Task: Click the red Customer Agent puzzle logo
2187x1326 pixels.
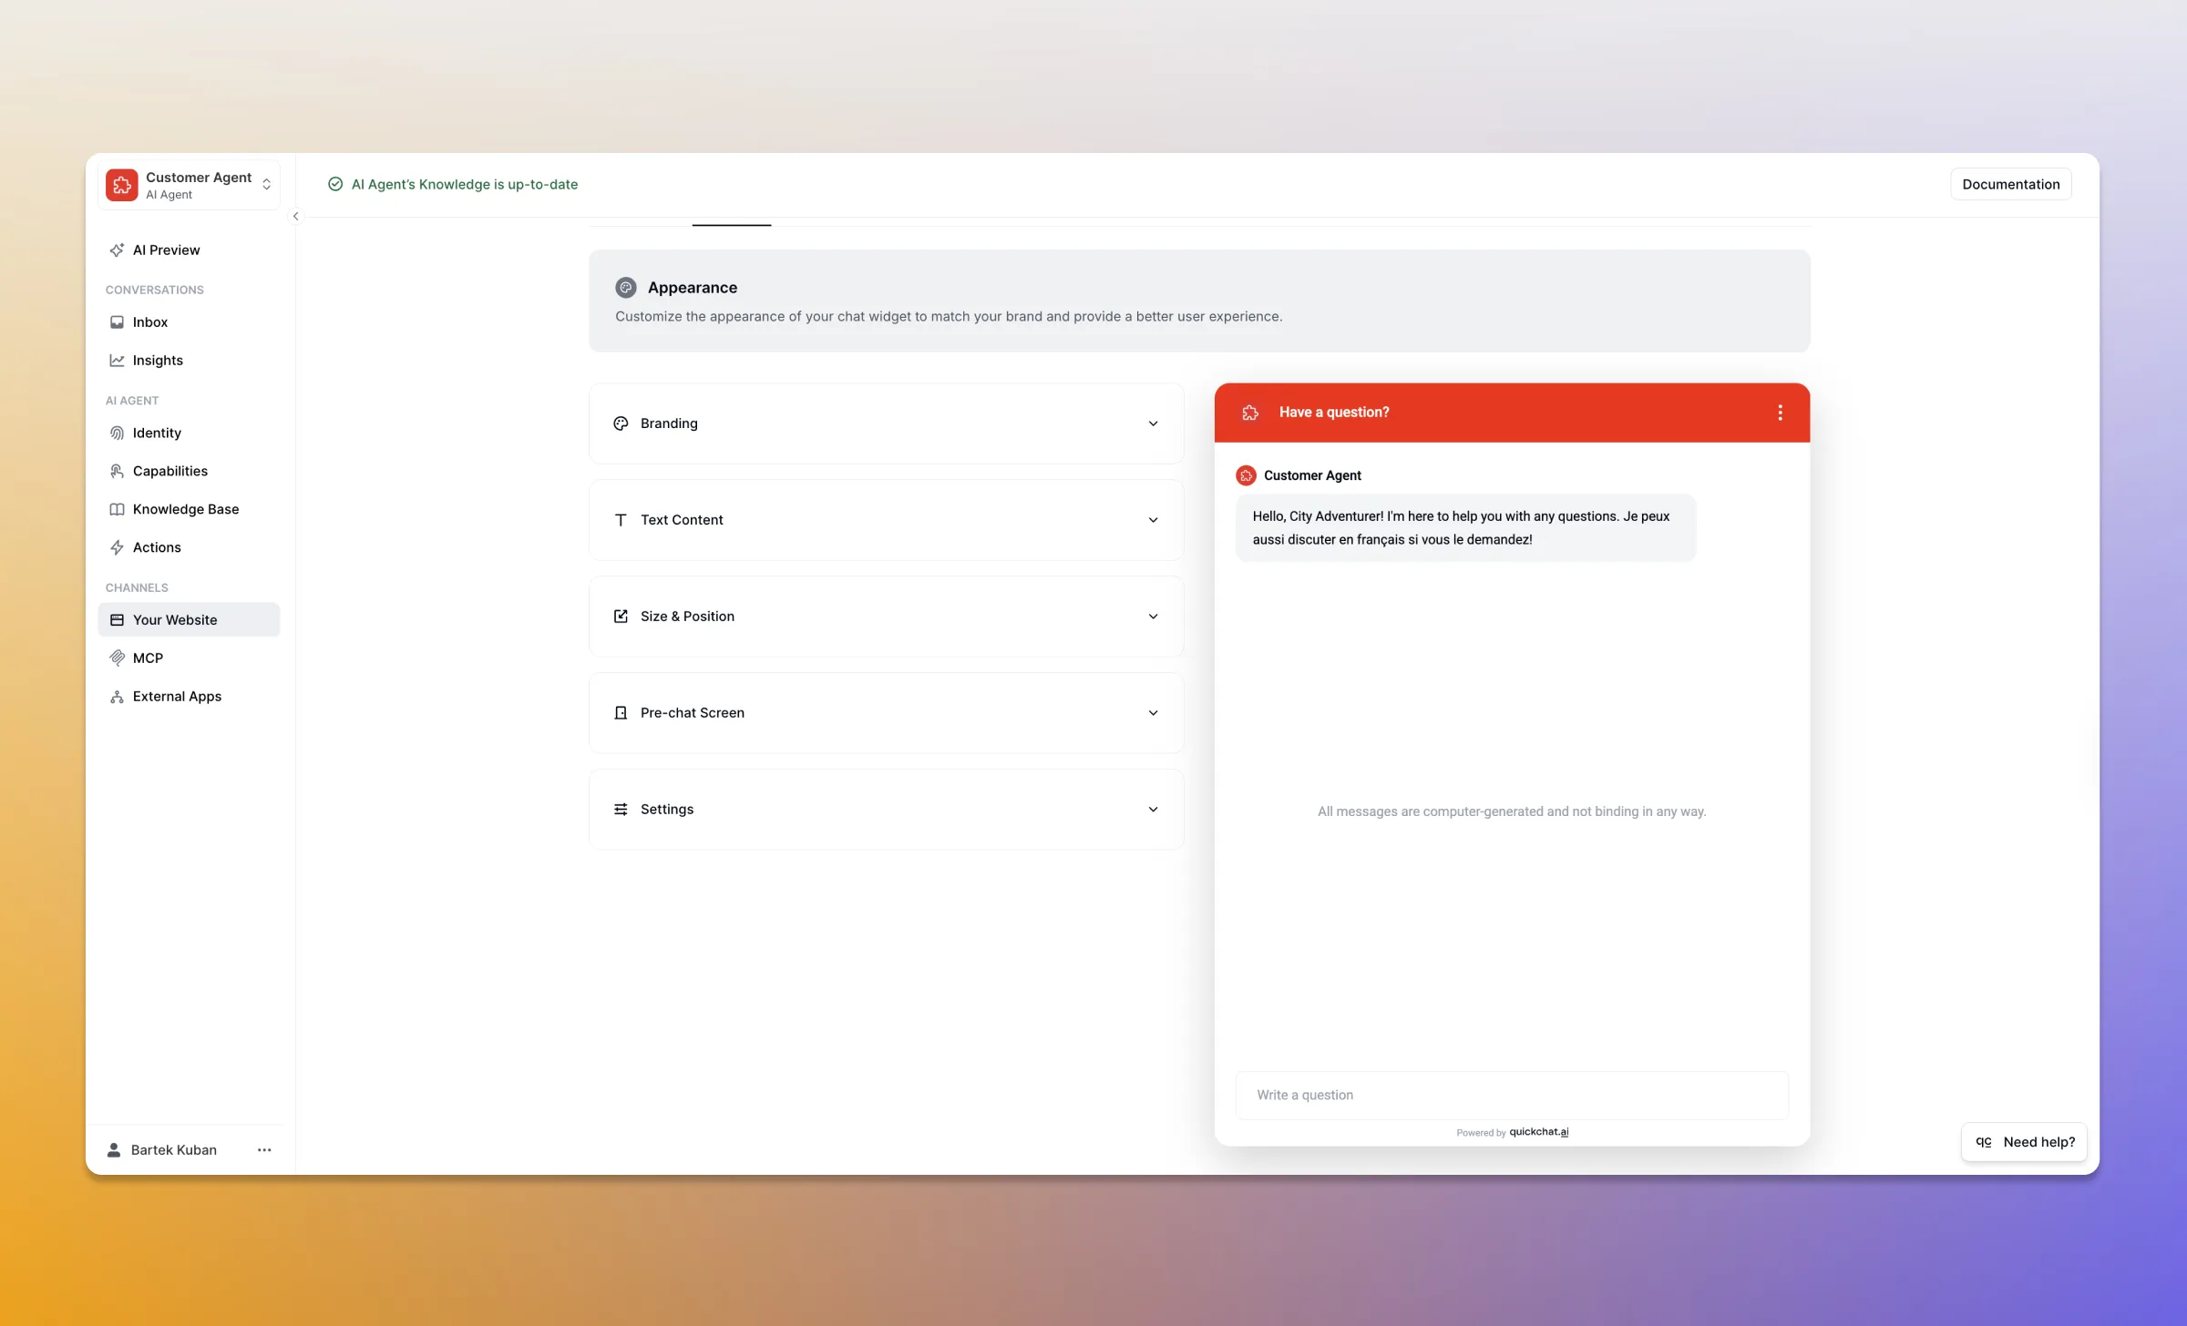Action: 122,184
